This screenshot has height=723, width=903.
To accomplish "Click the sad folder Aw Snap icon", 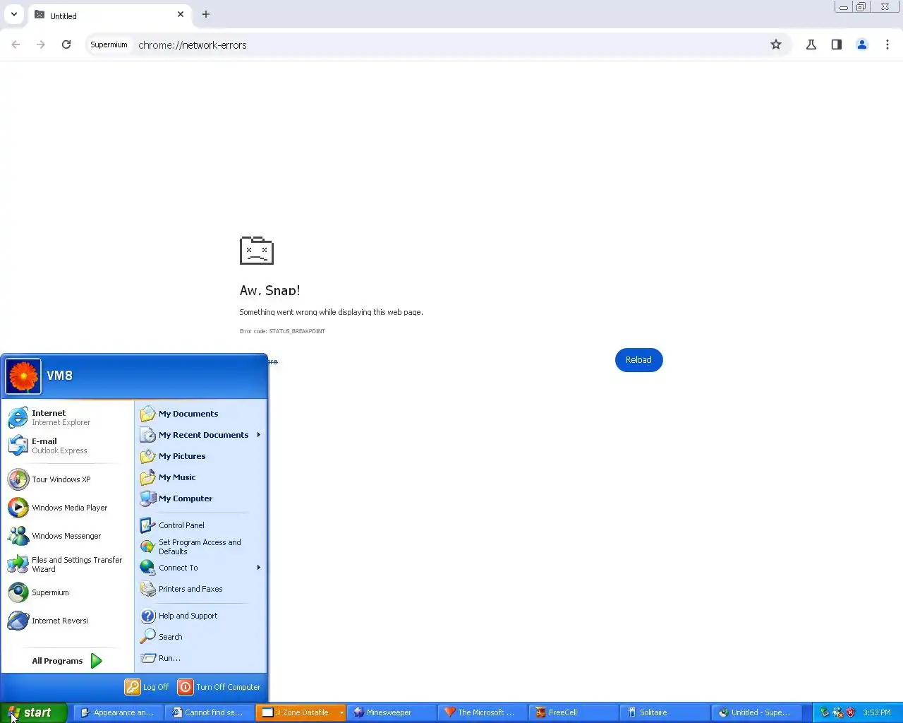I will [257, 251].
